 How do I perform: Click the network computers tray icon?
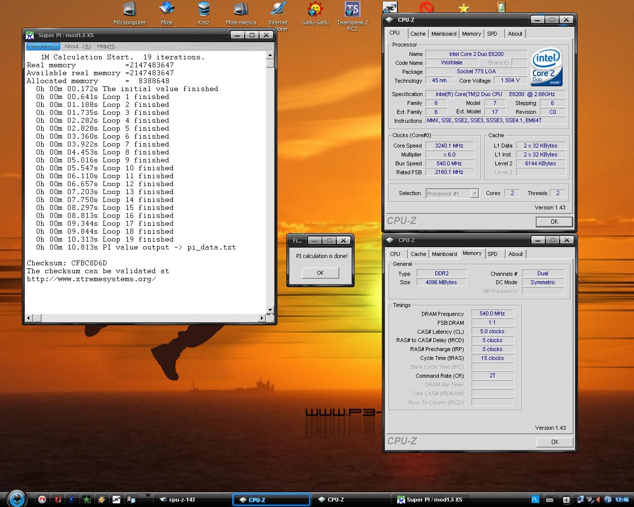coord(581,500)
